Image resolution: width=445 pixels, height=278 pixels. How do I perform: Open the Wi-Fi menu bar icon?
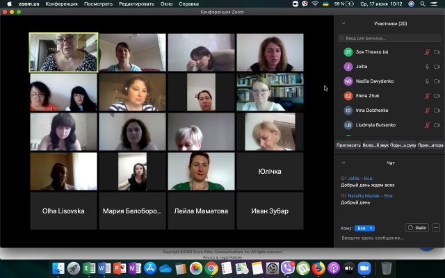[315, 4]
